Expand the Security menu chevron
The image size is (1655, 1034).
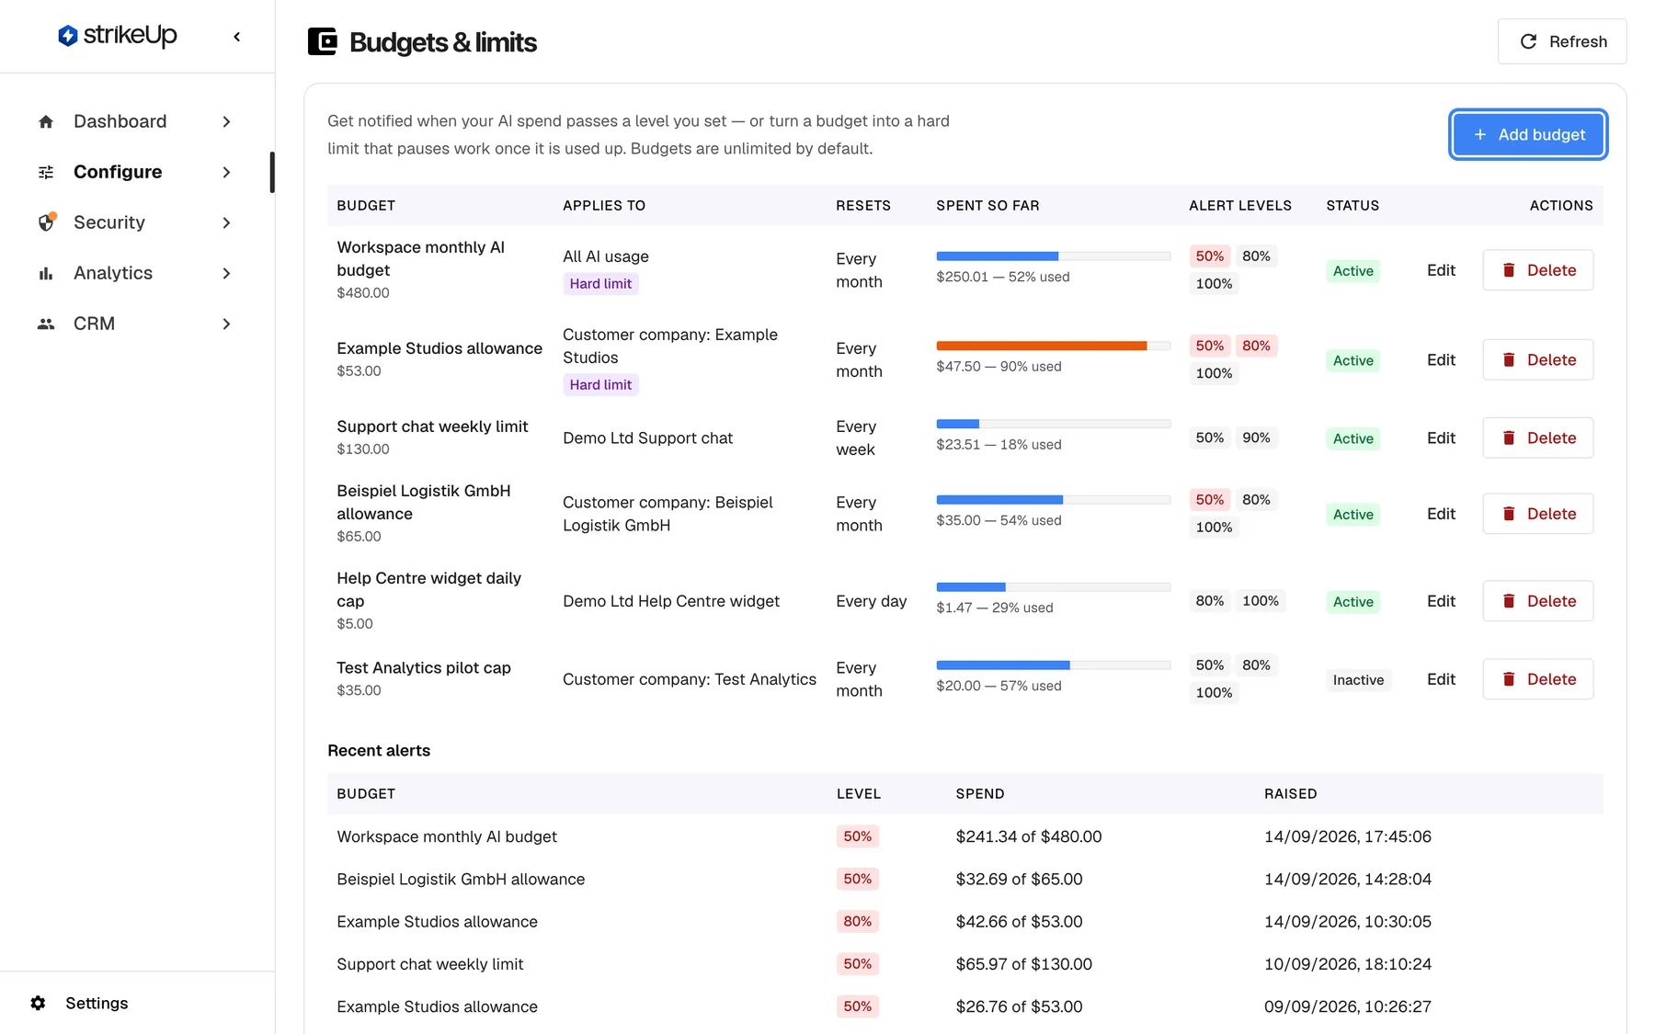click(226, 222)
